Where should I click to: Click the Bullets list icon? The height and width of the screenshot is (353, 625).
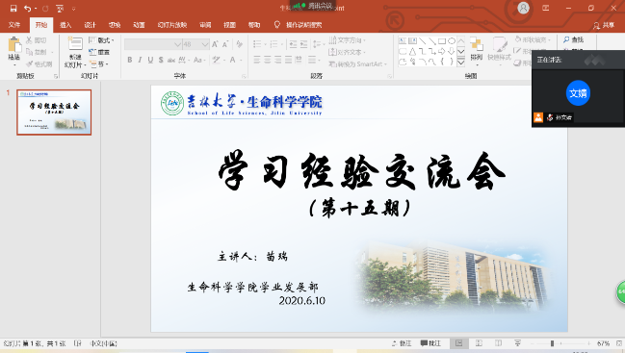pyautogui.click(x=258, y=44)
